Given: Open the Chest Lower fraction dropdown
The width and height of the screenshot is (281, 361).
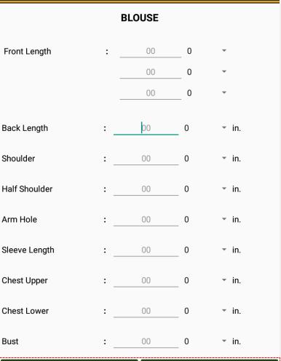Looking at the screenshot, I should [x=205, y=311].
